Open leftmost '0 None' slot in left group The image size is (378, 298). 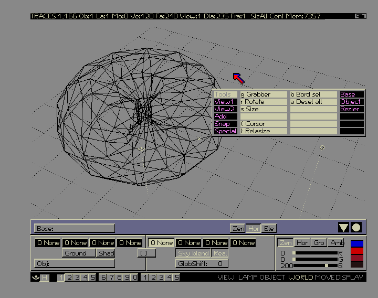(48, 242)
